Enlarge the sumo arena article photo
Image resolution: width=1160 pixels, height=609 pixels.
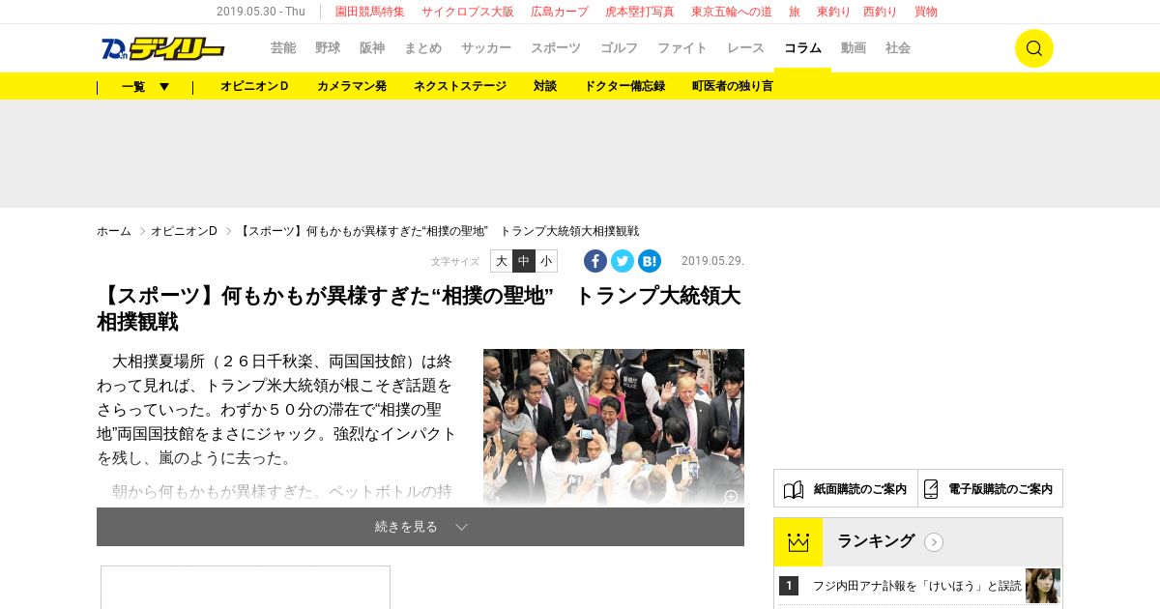click(x=614, y=426)
